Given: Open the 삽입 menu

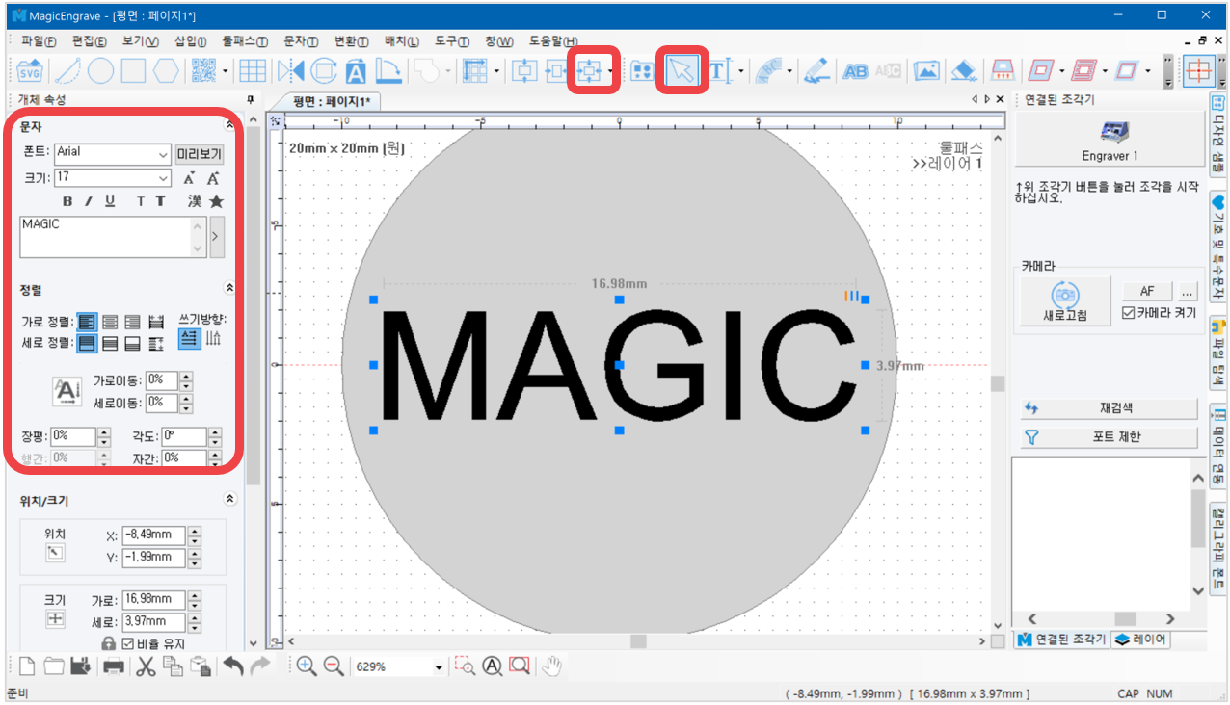Looking at the screenshot, I should [x=190, y=41].
